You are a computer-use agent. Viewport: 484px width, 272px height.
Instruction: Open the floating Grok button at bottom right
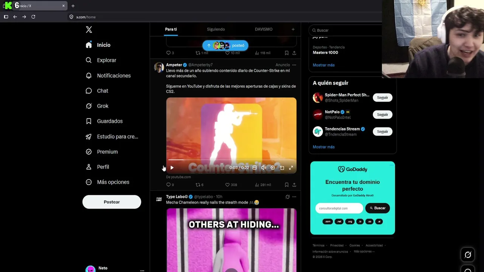tap(468, 255)
